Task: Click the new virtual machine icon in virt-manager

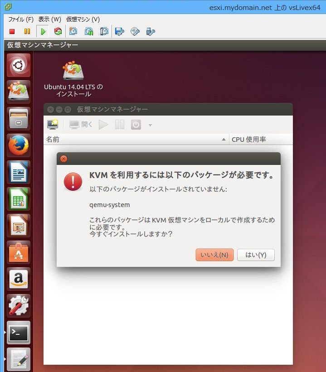Action: (53, 124)
